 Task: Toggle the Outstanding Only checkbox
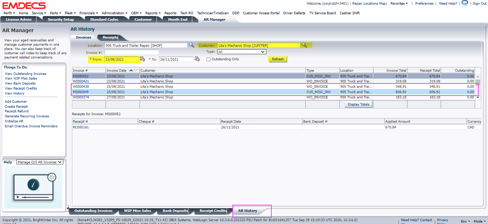tap(208, 59)
